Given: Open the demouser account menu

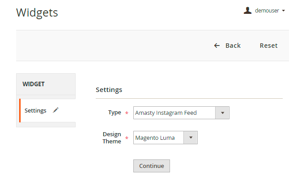Looking at the screenshot, I should [267, 10].
